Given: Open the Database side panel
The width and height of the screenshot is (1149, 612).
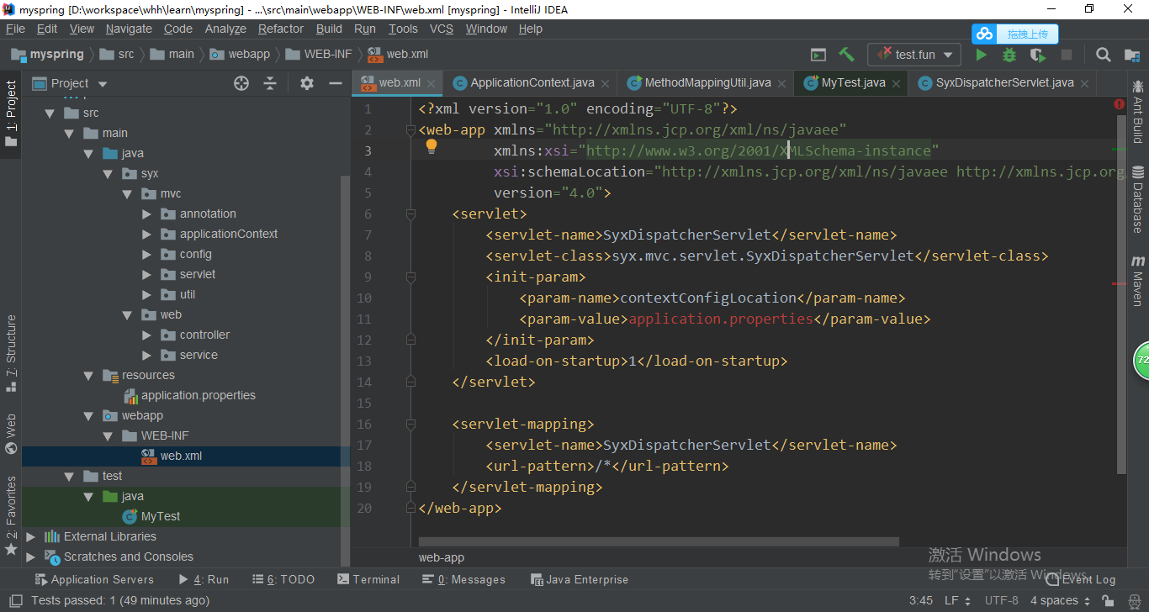Looking at the screenshot, I should pyautogui.click(x=1138, y=199).
